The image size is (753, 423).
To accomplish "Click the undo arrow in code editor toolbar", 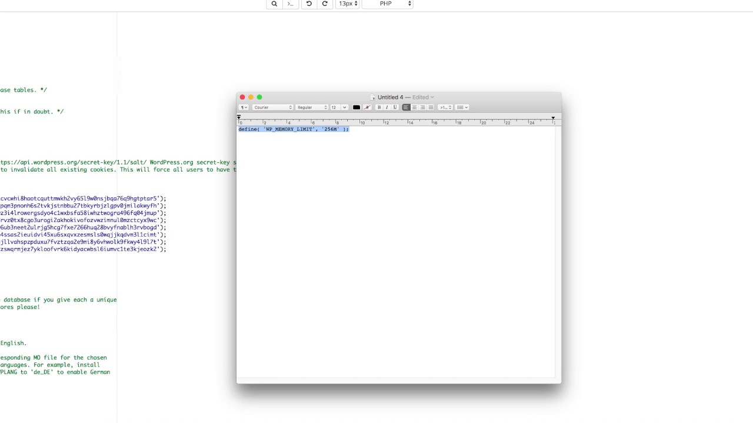I will pos(309,4).
